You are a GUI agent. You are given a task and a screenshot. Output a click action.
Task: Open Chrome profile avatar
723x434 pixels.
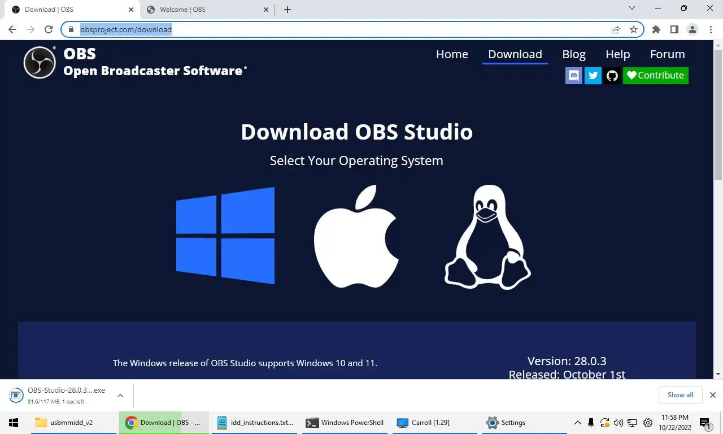click(692, 29)
